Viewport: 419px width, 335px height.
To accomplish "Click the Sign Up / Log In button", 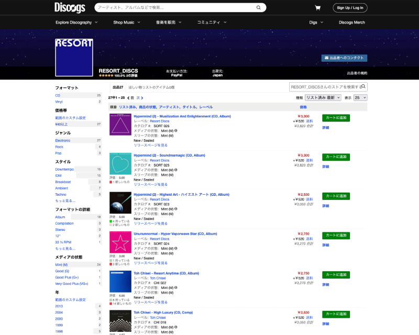I will (350, 7).
